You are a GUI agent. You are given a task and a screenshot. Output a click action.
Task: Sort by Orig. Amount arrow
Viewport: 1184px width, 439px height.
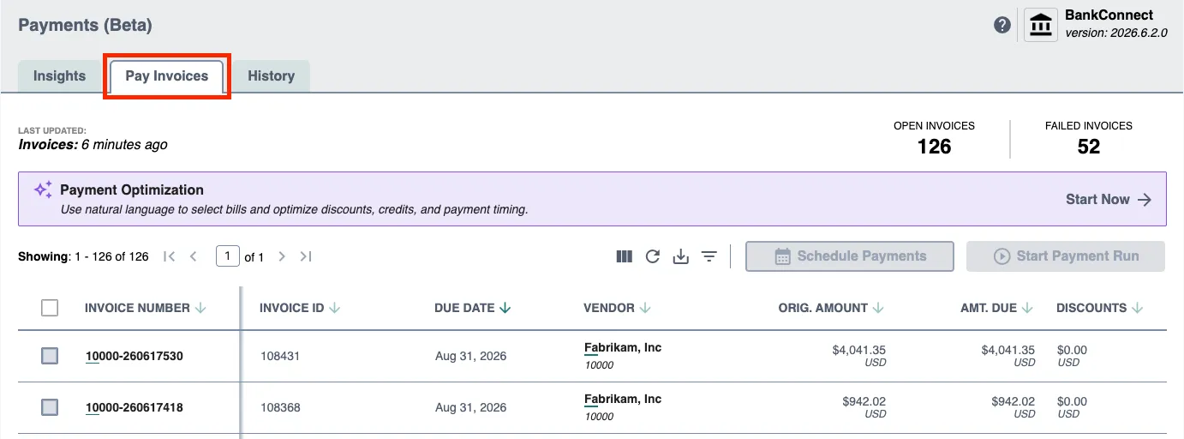click(878, 308)
